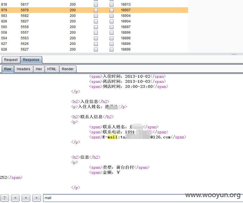Switch to Hex view
This screenshot has width=243, height=203.
pyautogui.click(x=39, y=69)
